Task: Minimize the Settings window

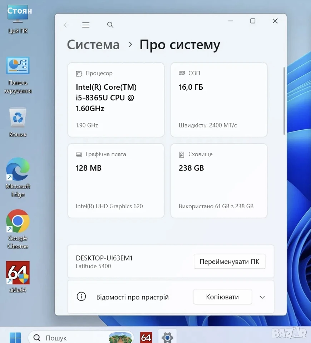Action: point(231,21)
